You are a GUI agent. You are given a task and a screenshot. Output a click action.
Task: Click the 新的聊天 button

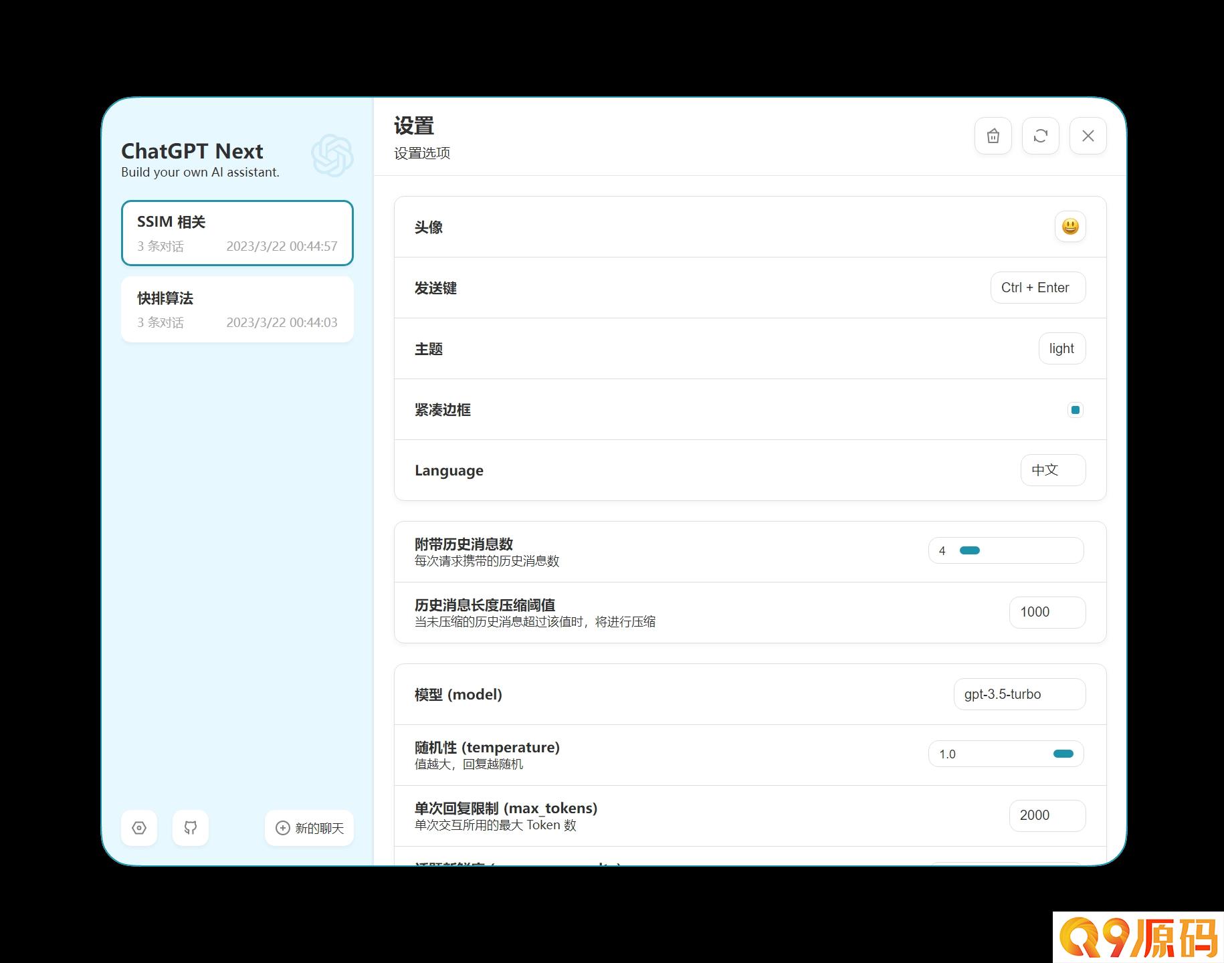point(310,828)
